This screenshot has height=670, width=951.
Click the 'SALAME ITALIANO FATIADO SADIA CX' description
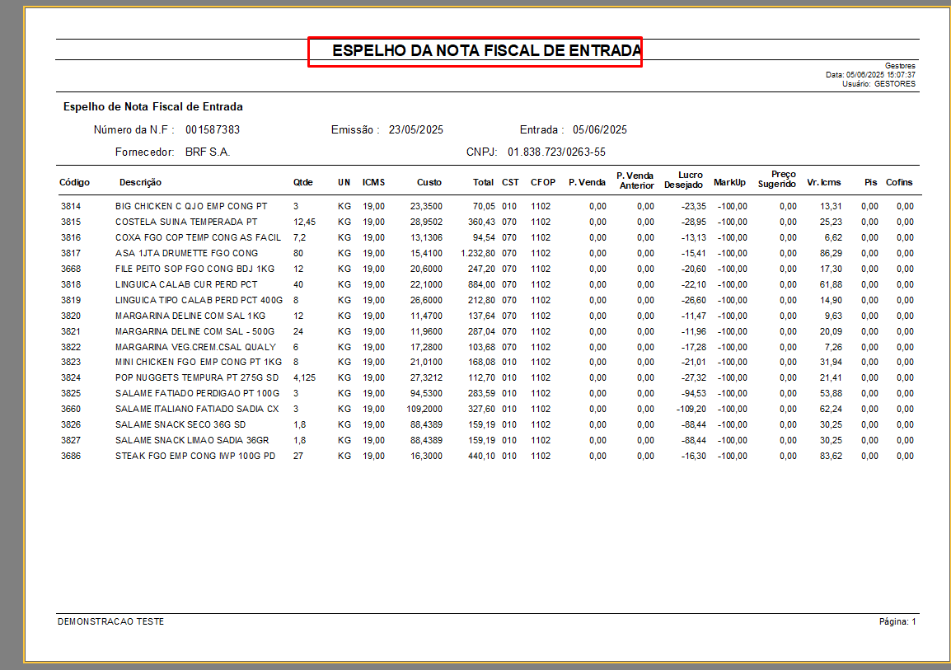197,409
